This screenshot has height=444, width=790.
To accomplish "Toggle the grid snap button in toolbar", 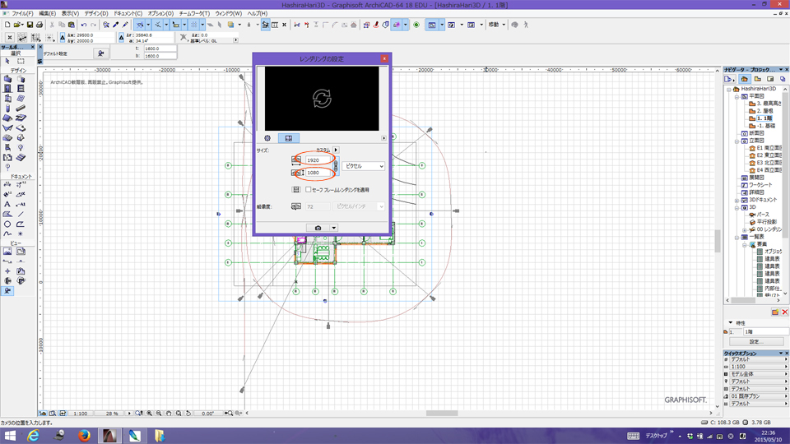I will tap(194, 25).
